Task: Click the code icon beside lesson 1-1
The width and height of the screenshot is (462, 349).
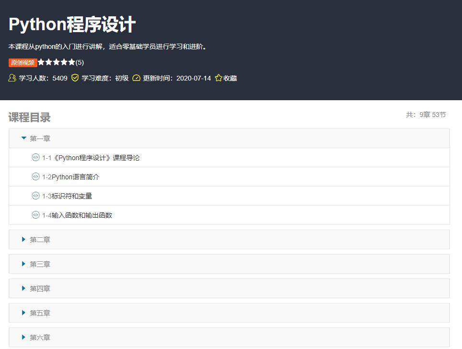Action: pyautogui.click(x=35, y=157)
